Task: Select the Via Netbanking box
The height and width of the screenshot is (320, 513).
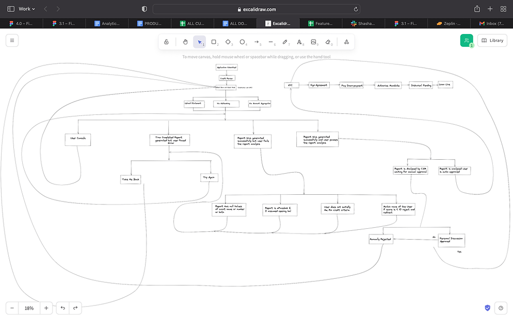Action: coord(226,104)
